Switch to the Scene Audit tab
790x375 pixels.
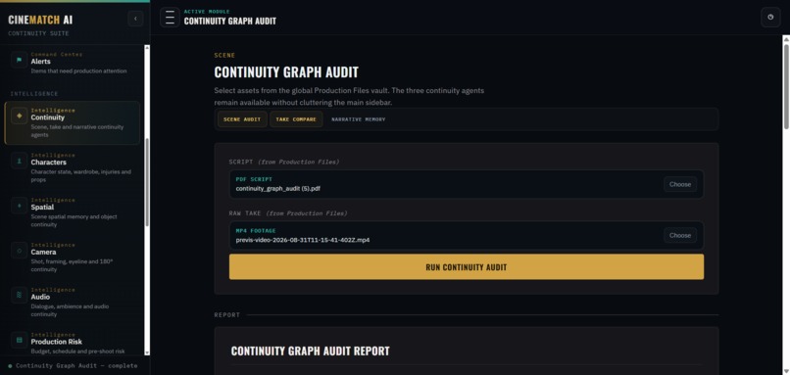coord(242,119)
